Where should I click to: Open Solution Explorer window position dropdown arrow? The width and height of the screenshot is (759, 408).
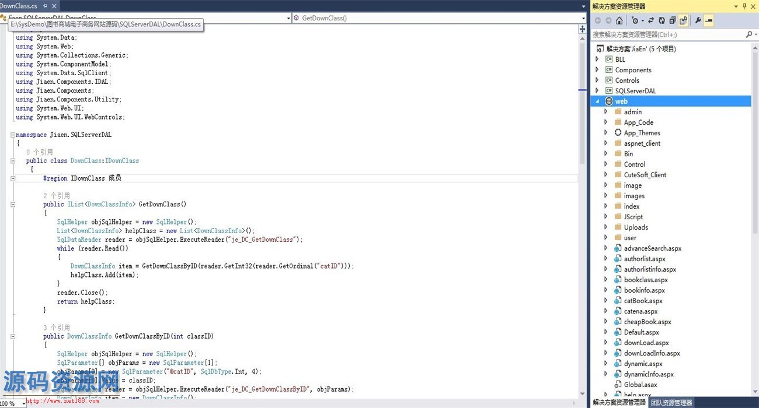point(736,6)
